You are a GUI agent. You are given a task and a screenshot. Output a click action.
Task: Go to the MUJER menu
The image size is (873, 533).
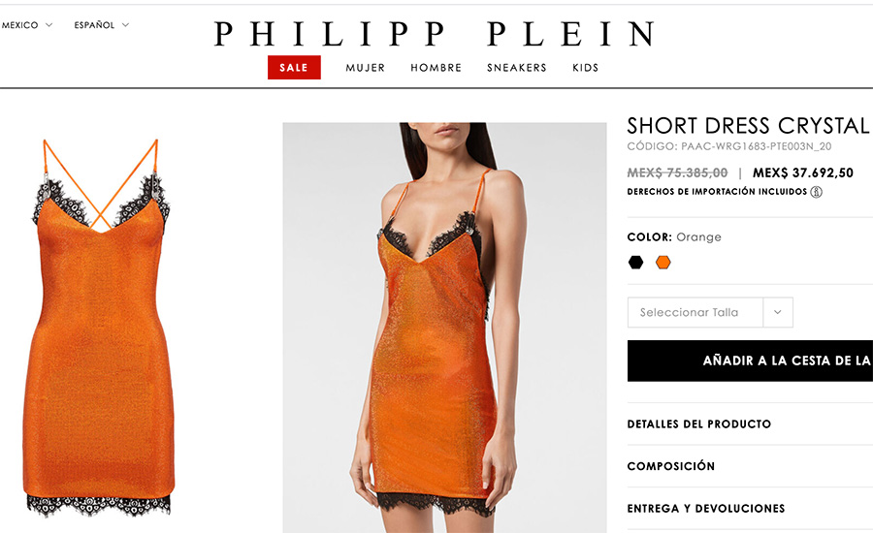pos(366,68)
